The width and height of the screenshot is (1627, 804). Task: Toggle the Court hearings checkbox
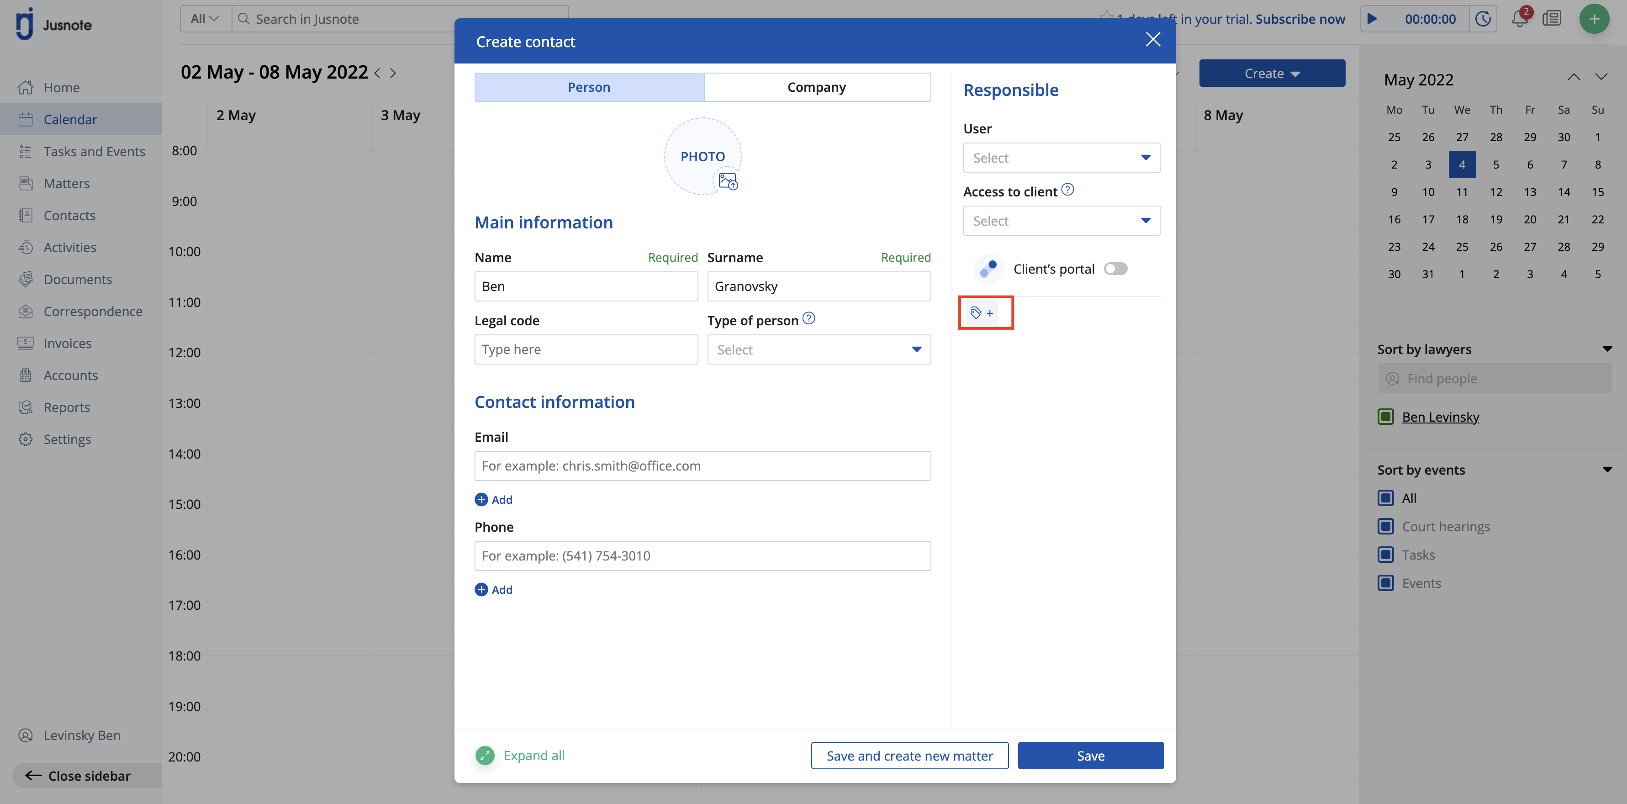tap(1386, 526)
